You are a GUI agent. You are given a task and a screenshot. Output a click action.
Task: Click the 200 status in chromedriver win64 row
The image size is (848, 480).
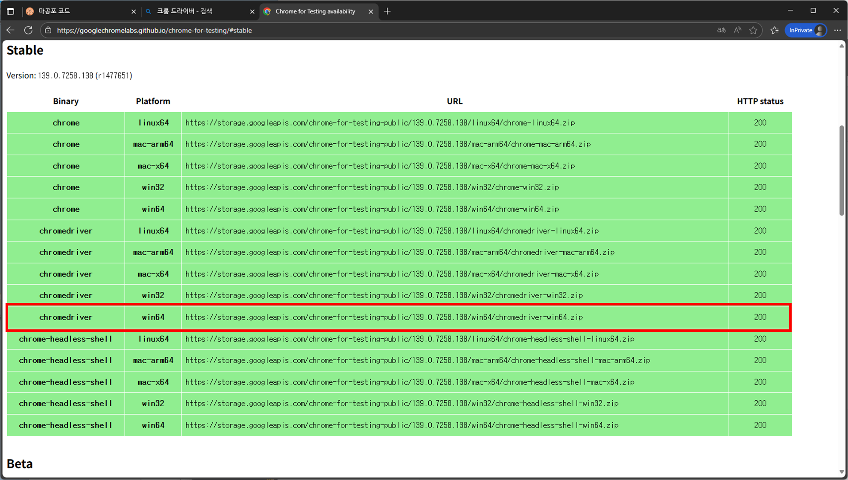tap(760, 317)
